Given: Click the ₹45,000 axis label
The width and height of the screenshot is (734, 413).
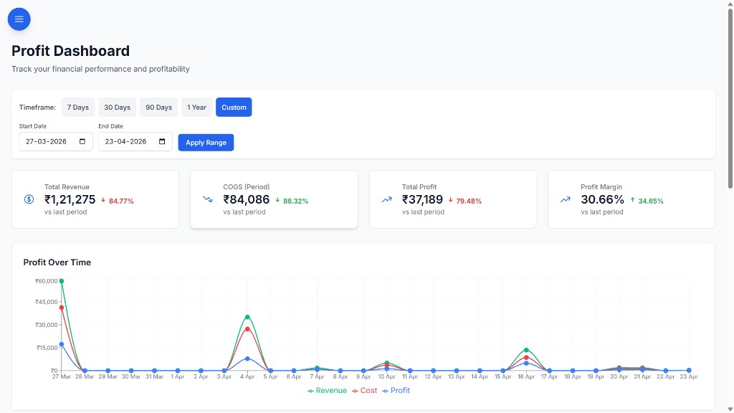Looking at the screenshot, I should [47, 302].
